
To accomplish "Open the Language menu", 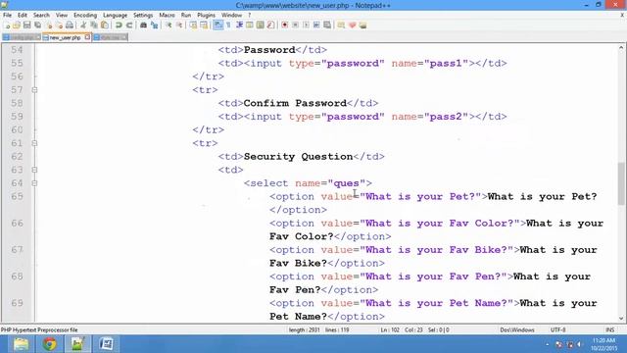I will click(x=116, y=16).
